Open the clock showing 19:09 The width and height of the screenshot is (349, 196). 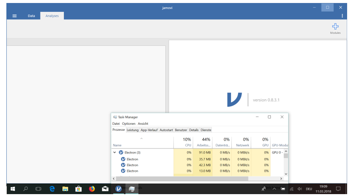tap(323, 189)
